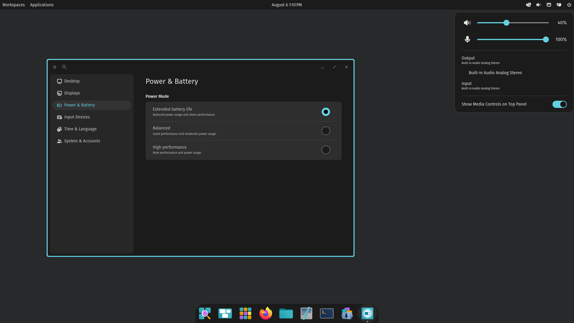Click Input Devices settings
The width and height of the screenshot is (574, 323).
77,117
